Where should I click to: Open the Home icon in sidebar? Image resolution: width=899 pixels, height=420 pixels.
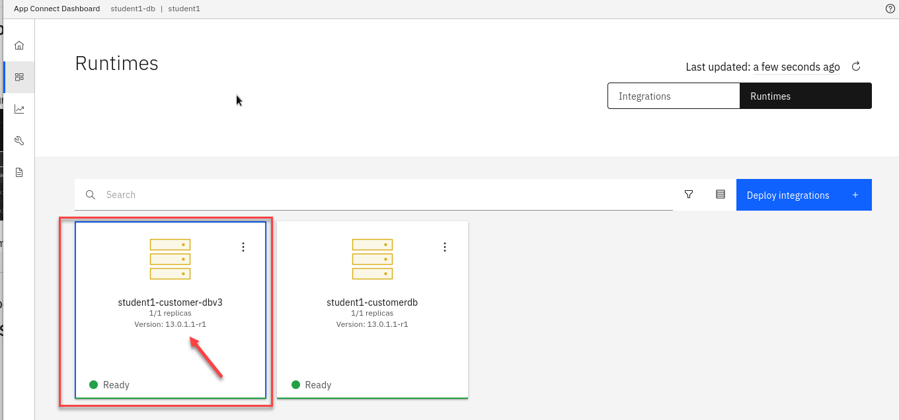tap(19, 46)
